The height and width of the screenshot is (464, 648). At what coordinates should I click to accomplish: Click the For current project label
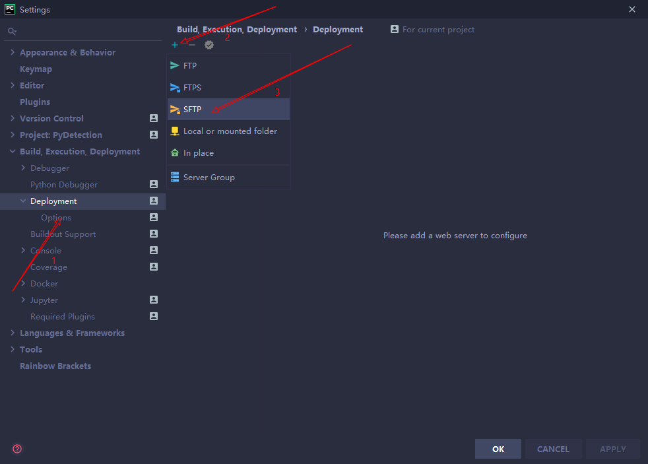click(x=438, y=29)
